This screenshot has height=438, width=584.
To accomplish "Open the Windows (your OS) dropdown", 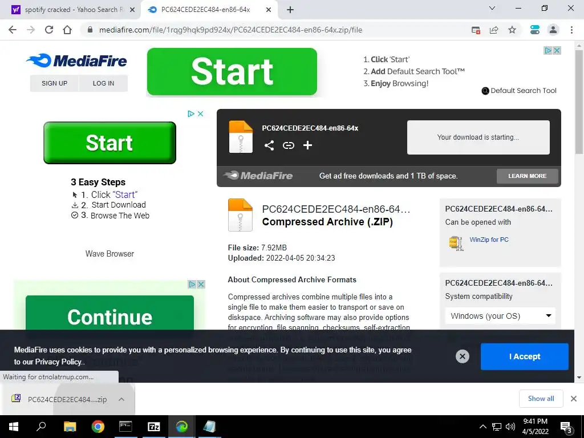I will (500, 316).
